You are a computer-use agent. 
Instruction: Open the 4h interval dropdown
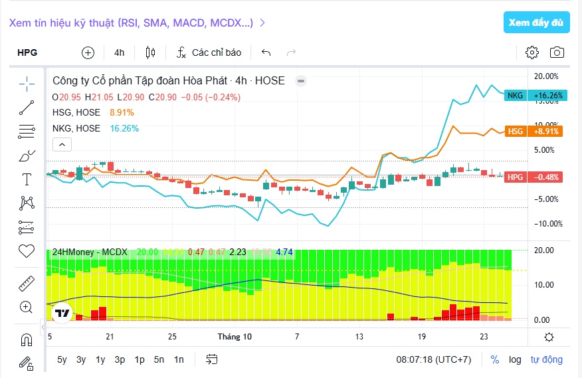tap(119, 52)
